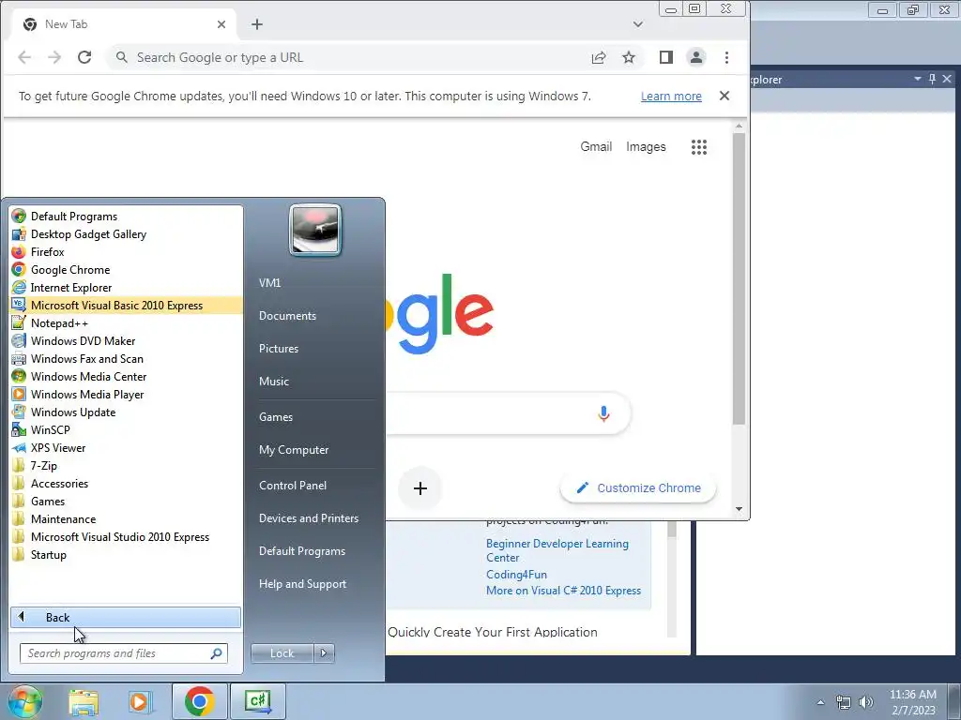Open More on Visual C# 2010 Express
Image resolution: width=961 pixels, height=720 pixels.
pyautogui.click(x=563, y=591)
